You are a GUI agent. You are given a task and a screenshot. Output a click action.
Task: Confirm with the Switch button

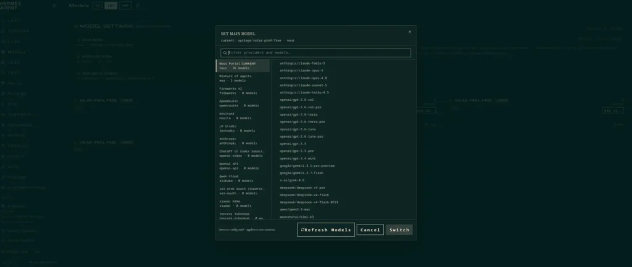(399, 229)
